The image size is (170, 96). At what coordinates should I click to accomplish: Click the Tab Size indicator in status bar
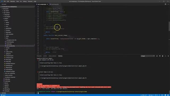(x=151, y=95)
